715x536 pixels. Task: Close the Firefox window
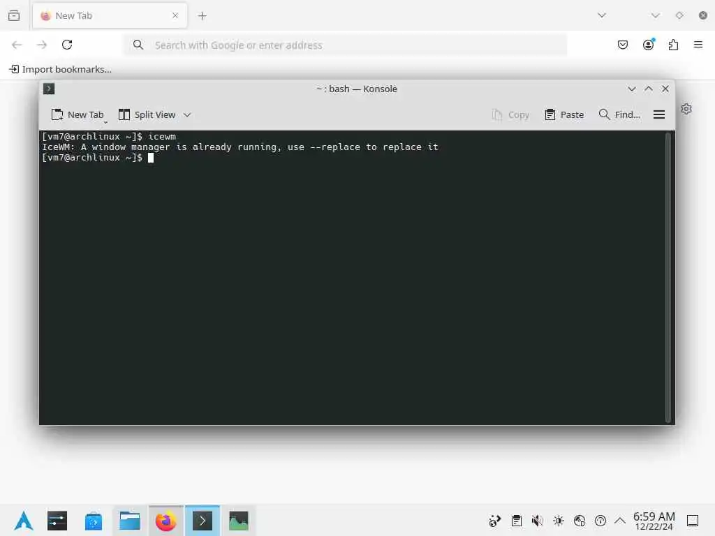pos(703,15)
